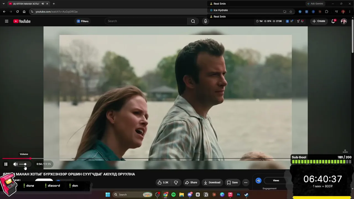
Task: Click the IQ icon in stats toolbar
Action: pos(287,21)
